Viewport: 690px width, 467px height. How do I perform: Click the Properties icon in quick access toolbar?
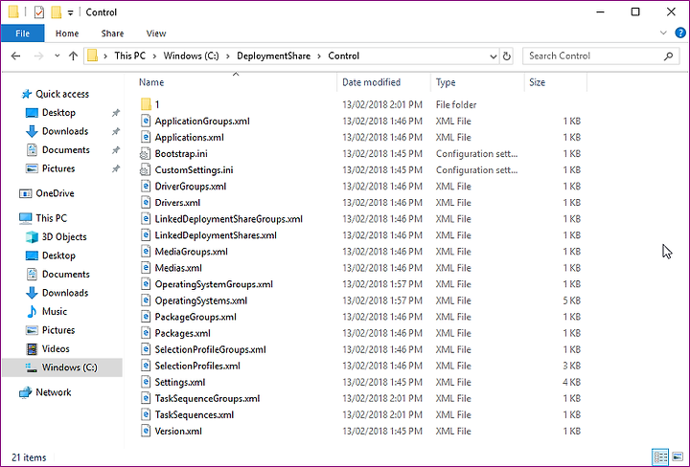tap(38, 12)
